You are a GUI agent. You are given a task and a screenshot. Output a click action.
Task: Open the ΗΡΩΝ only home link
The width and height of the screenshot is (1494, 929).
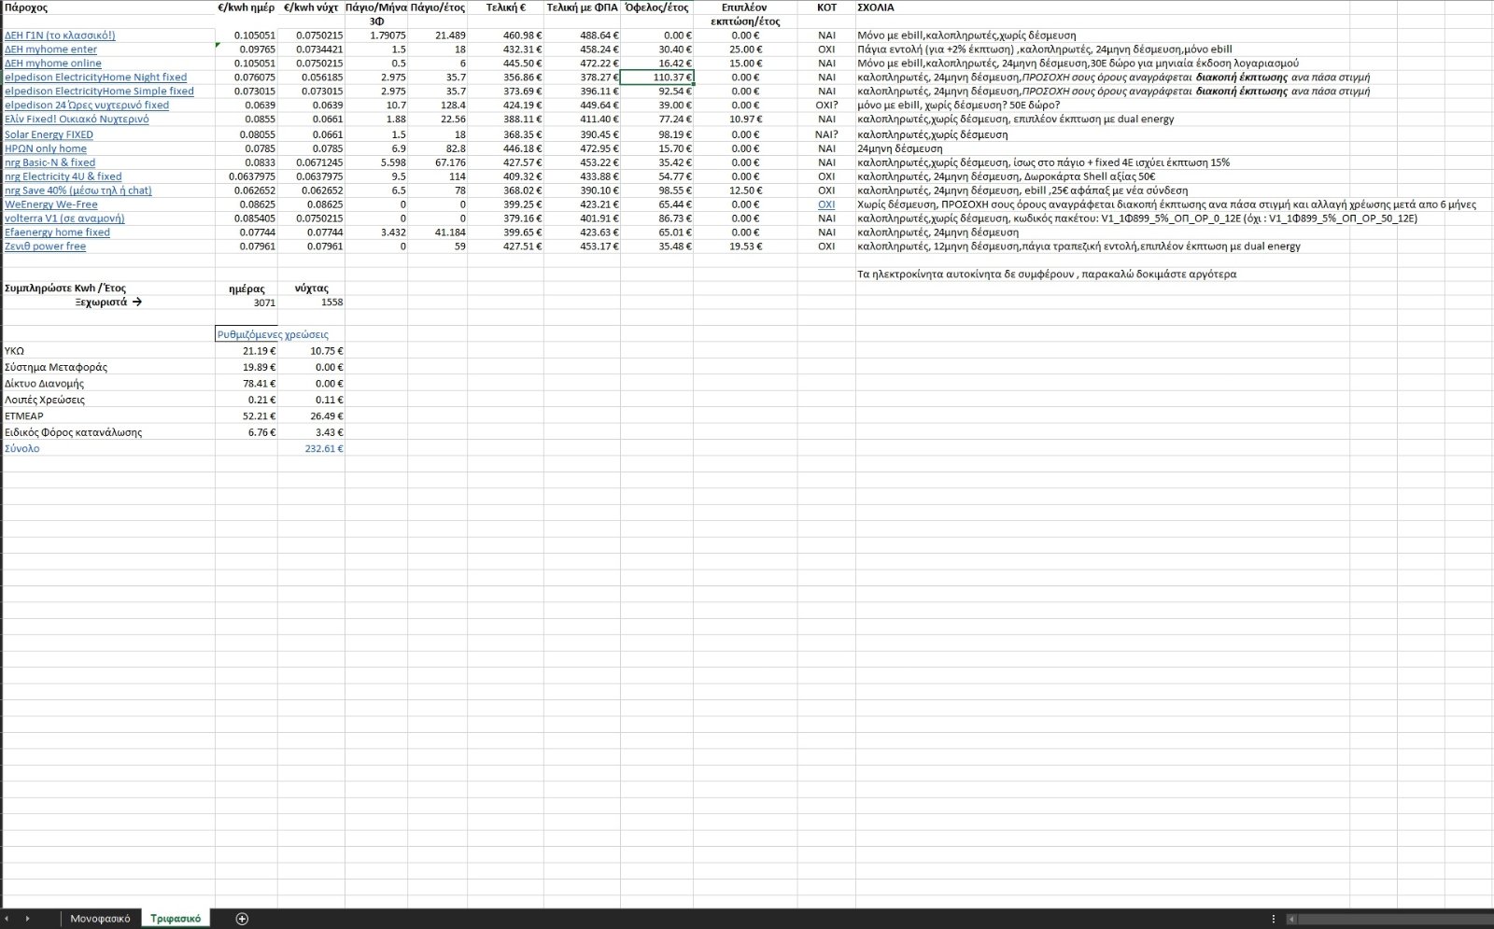(46, 148)
